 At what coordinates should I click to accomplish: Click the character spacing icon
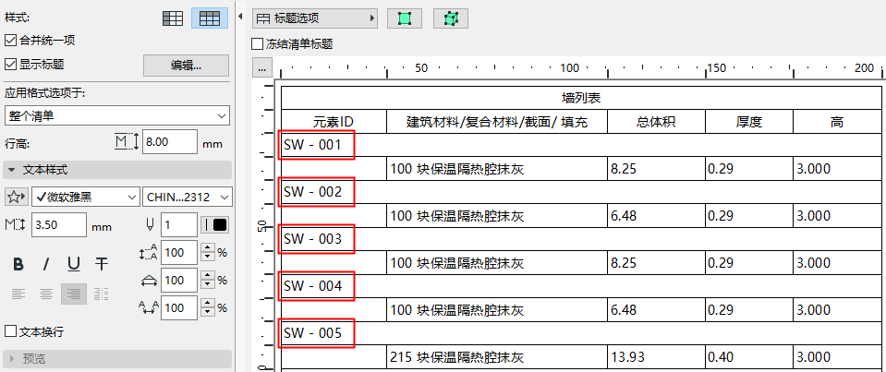tap(149, 307)
